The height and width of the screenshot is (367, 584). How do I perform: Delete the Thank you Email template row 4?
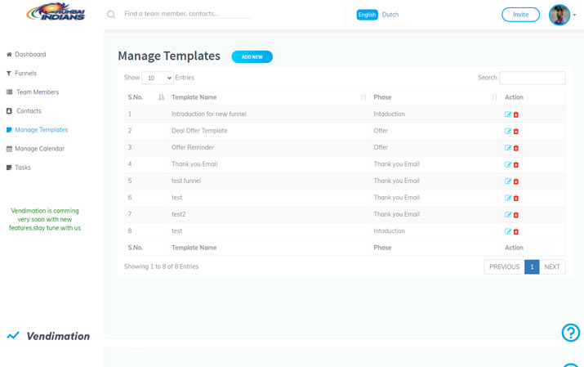coord(516,165)
